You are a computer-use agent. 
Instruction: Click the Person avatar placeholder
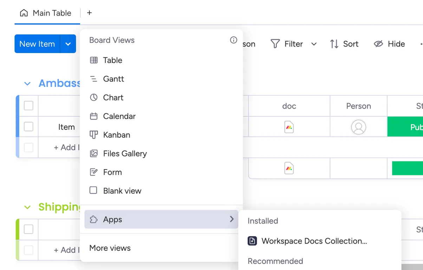click(358, 127)
